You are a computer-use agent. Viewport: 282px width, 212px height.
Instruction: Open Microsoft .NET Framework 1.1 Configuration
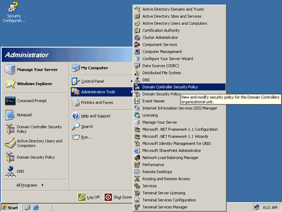pyautogui.click(x=179, y=129)
